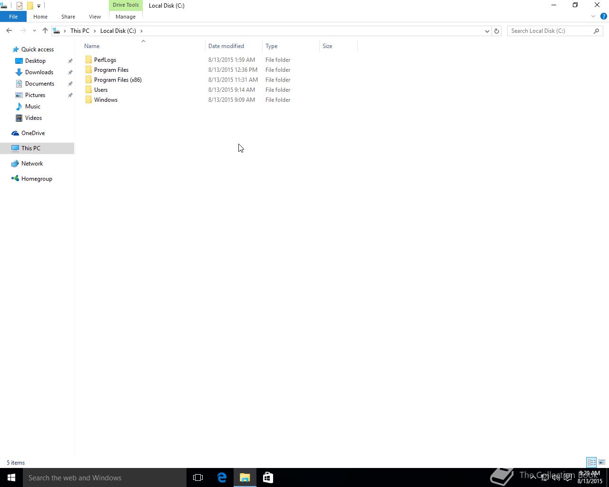Screen dimensions: 609x487
Task: Open the Customize Quick Access Toolbar dropdown
Action: pyautogui.click(x=39, y=6)
